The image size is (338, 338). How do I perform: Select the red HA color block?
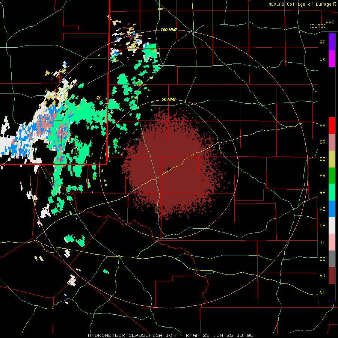(x=332, y=125)
